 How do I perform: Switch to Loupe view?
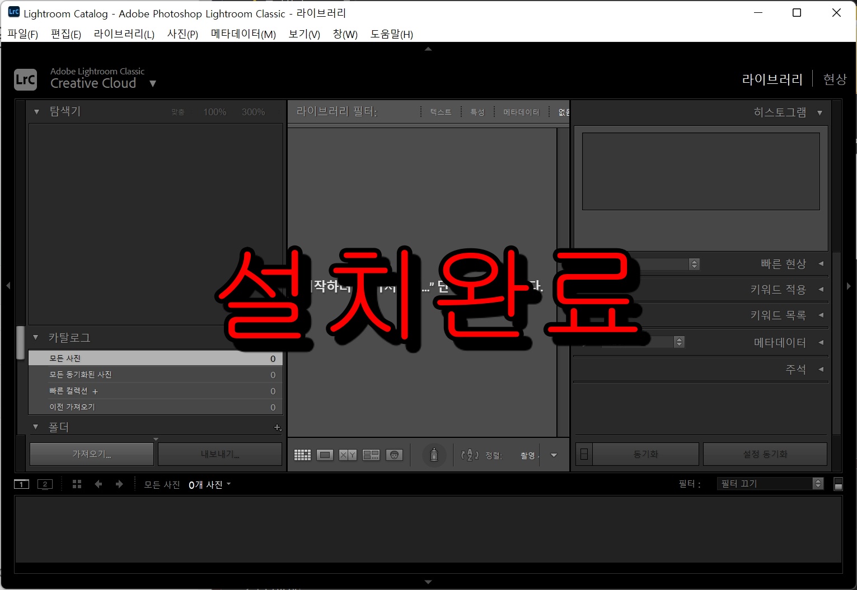325,455
